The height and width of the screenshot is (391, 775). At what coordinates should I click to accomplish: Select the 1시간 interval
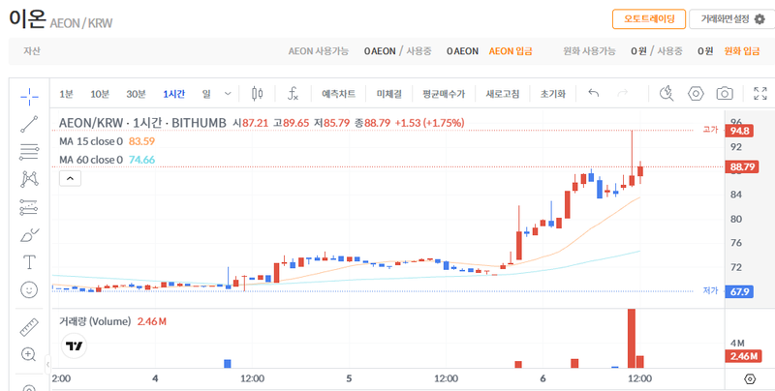(174, 94)
